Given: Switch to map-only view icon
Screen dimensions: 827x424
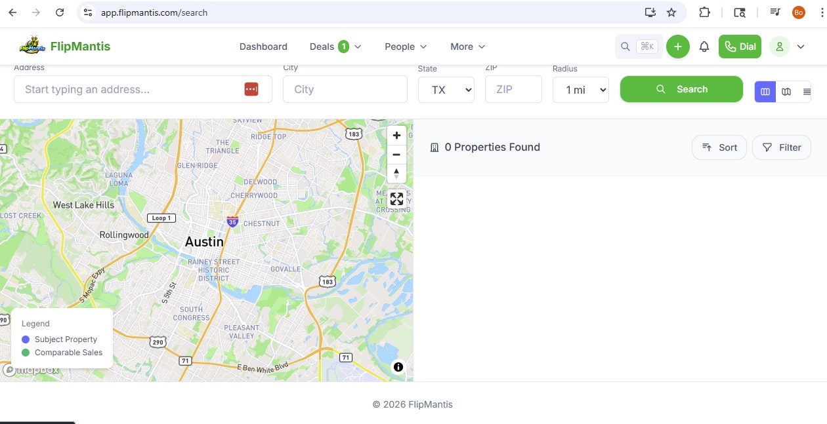Looking at the screenshot, I should click(x=786, y=91).
